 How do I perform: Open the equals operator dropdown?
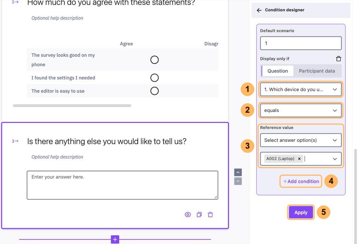click(x=301, y=110)
